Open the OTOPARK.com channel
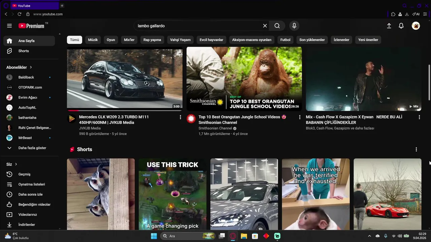Image resolution: width=431 pixels, height=242 pixels. pos(29,87)
